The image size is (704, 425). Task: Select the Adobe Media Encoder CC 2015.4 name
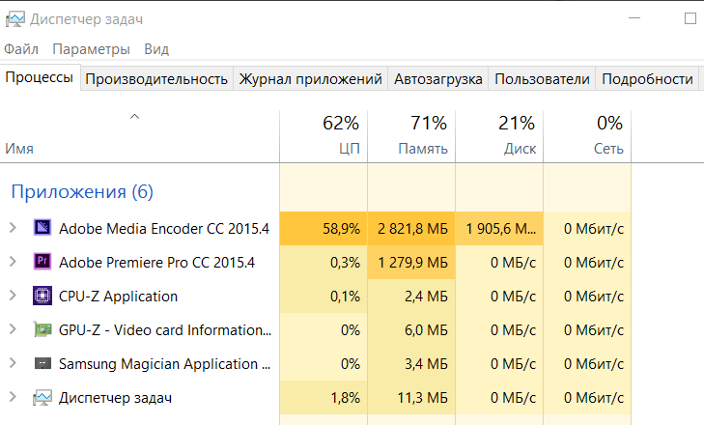tap(164, 229)
